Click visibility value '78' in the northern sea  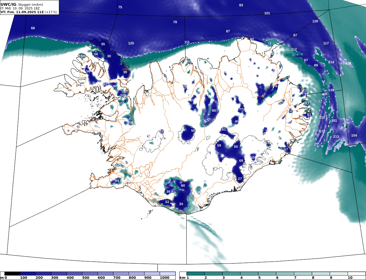(x=175, y=22)
